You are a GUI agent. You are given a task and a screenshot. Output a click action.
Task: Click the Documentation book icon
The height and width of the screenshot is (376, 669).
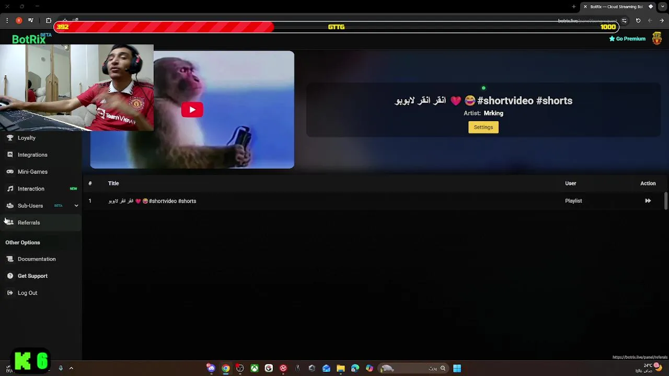point(10,259)
